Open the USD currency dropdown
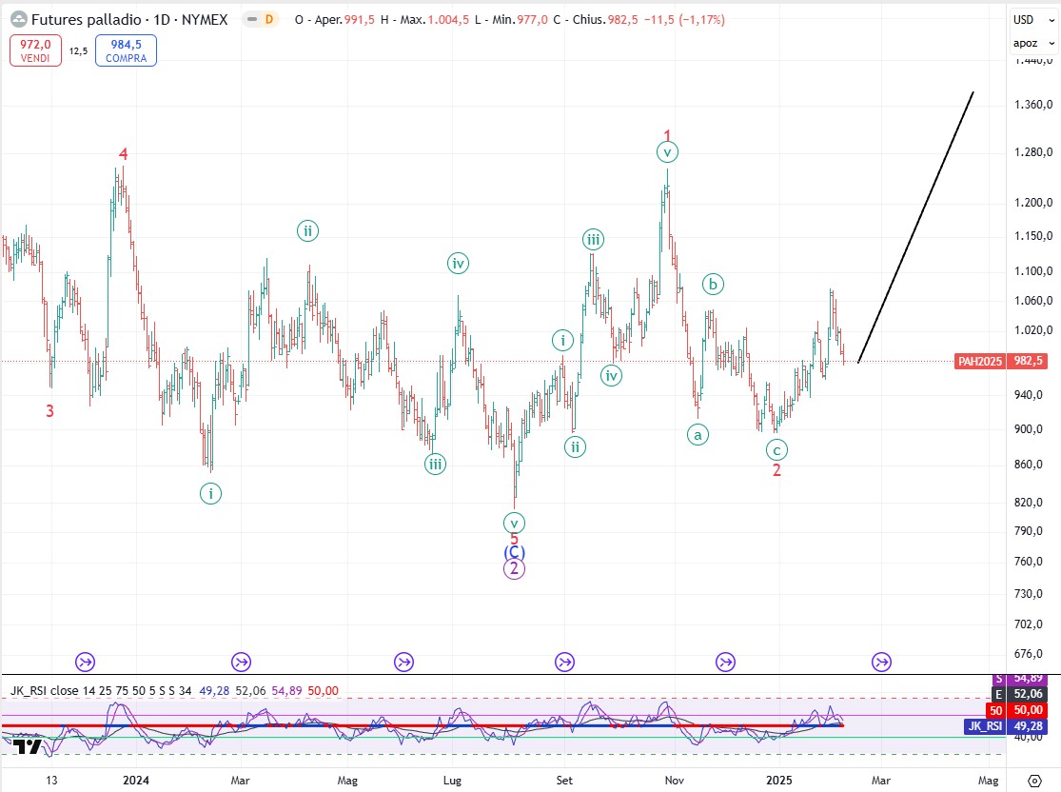Screen dimensions: 1061x792 1033,20
